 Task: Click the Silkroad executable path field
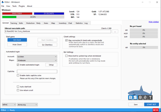(x=58, y=31)
